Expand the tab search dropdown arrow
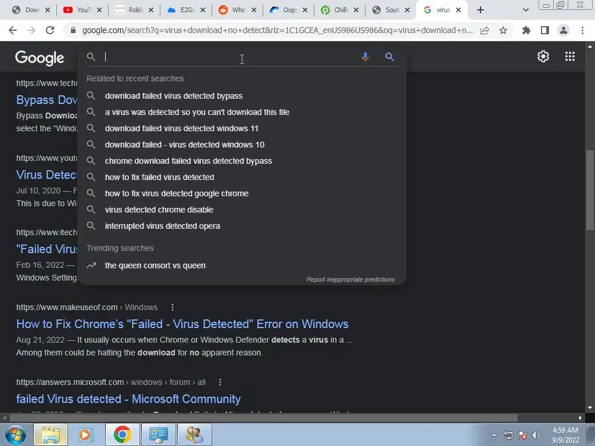The width and height of the screenshot is (595, 446). (525, 10)
